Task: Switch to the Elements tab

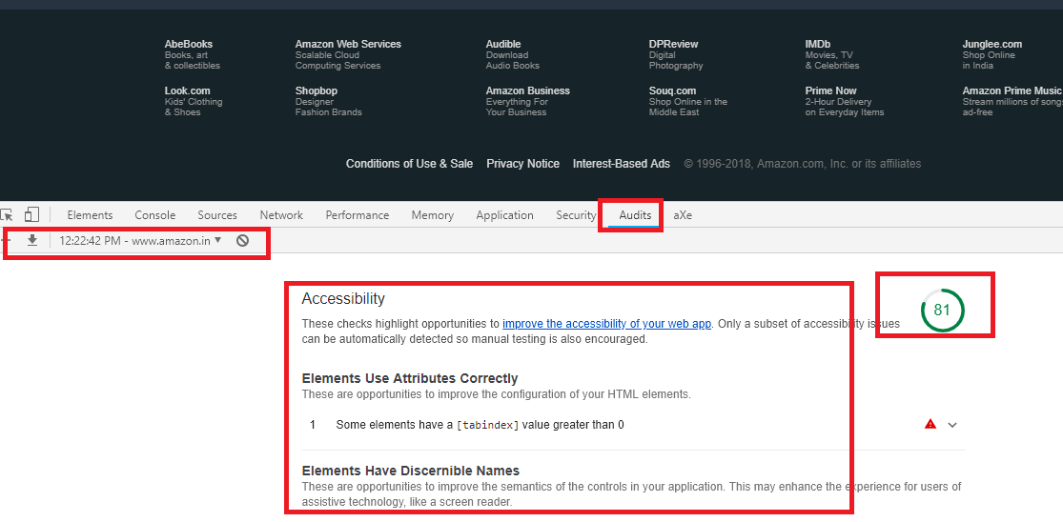Action: pos(90,215)
